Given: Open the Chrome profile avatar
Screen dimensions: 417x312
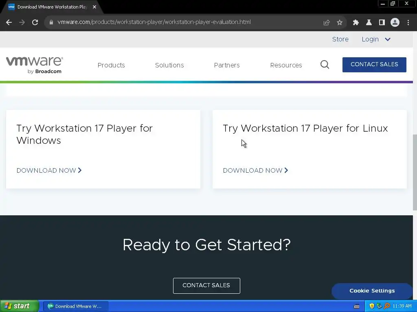Looking at the screenshot, I should [395, 23].
